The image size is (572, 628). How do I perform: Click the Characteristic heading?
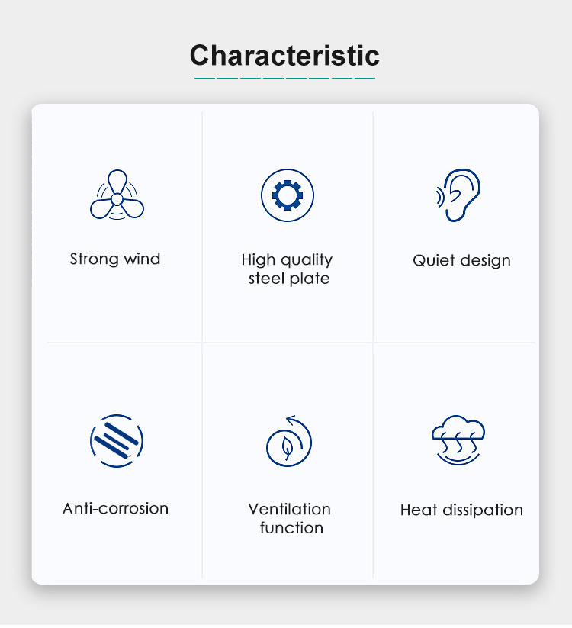[284, 55]
